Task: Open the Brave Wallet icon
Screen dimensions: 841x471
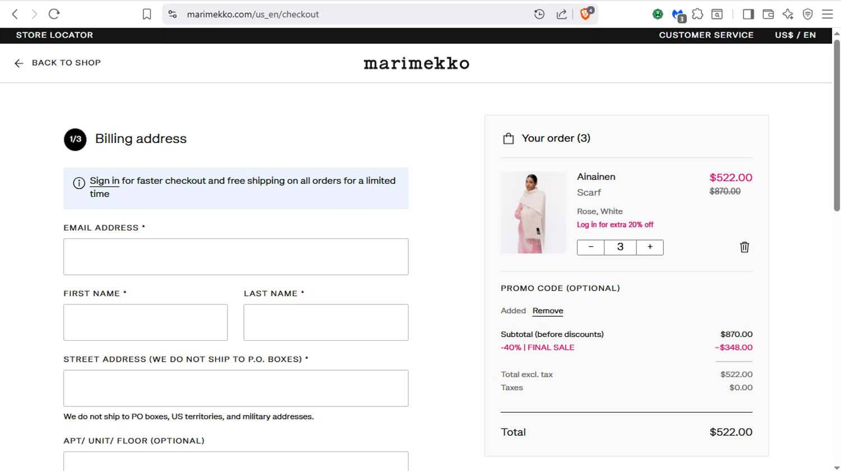Action: tap(768, 14)
